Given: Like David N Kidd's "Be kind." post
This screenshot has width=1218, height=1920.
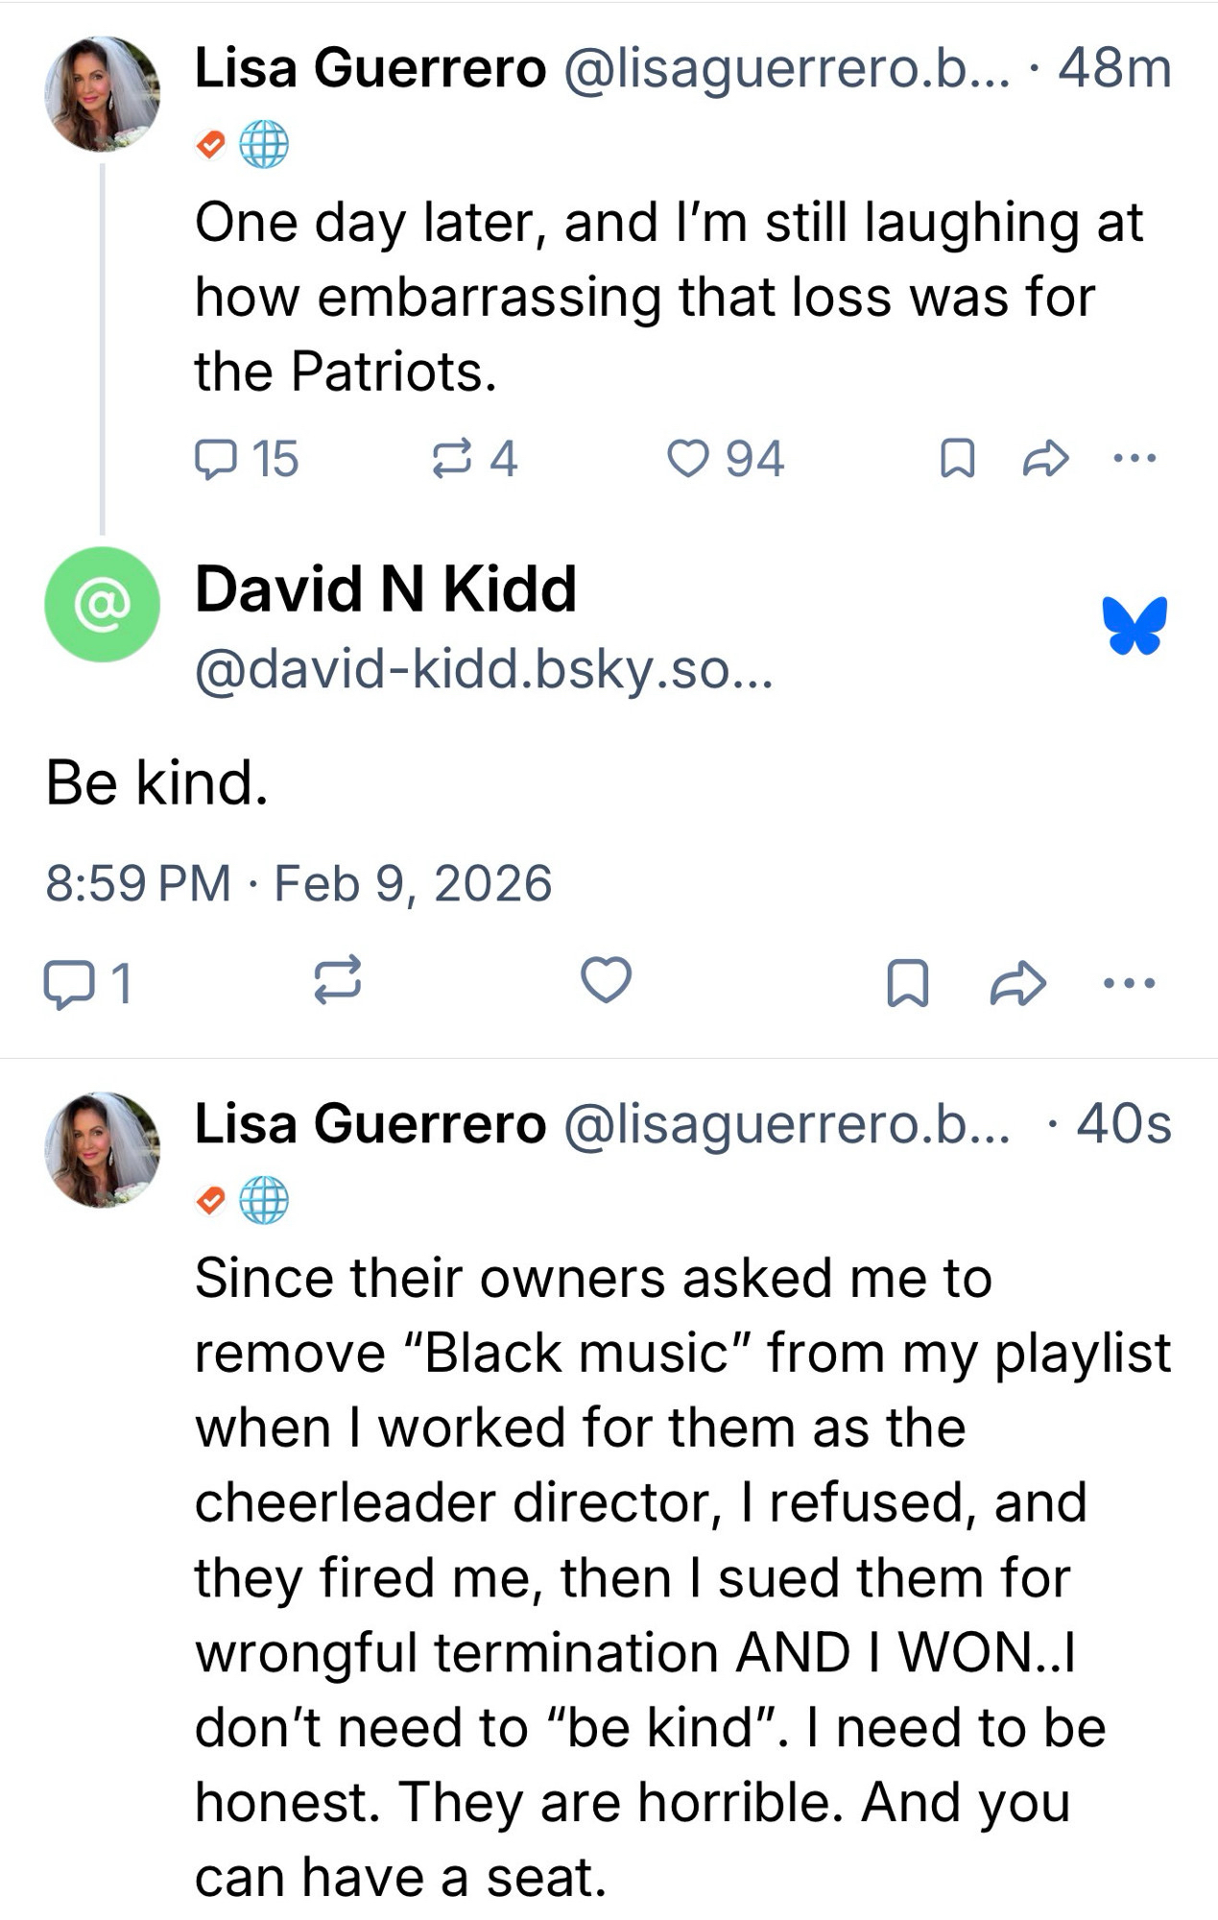Looking at the screenshot, I should (607, 981).
